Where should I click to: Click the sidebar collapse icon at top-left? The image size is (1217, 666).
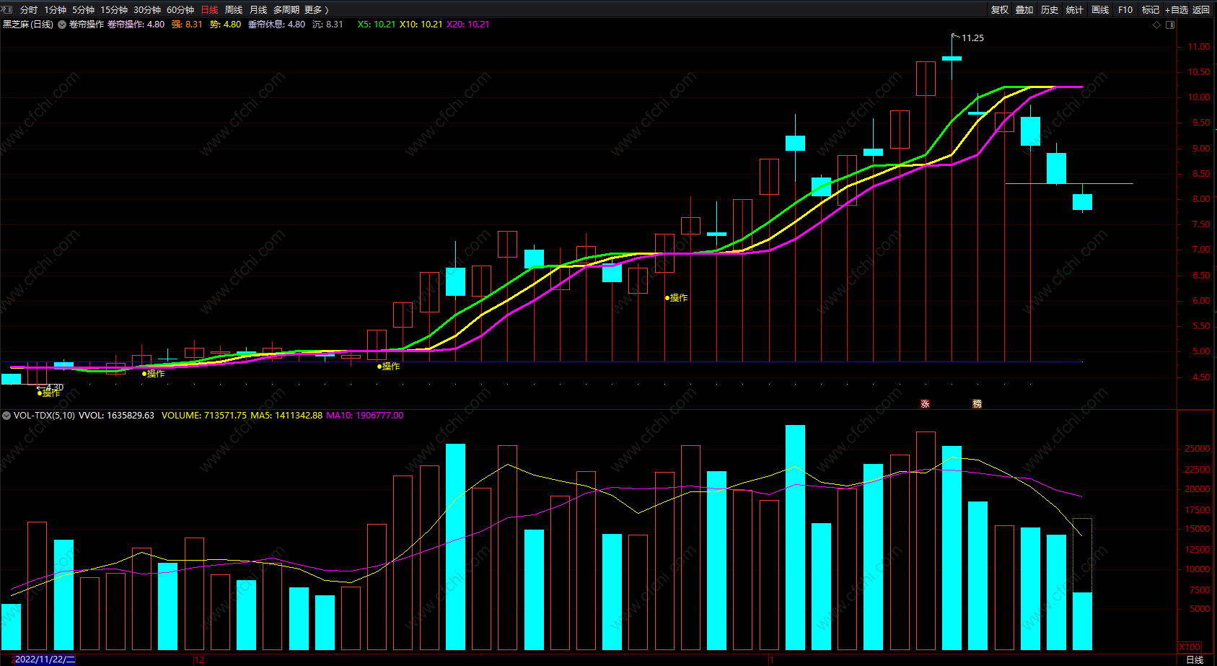click(x=7, y=9)
